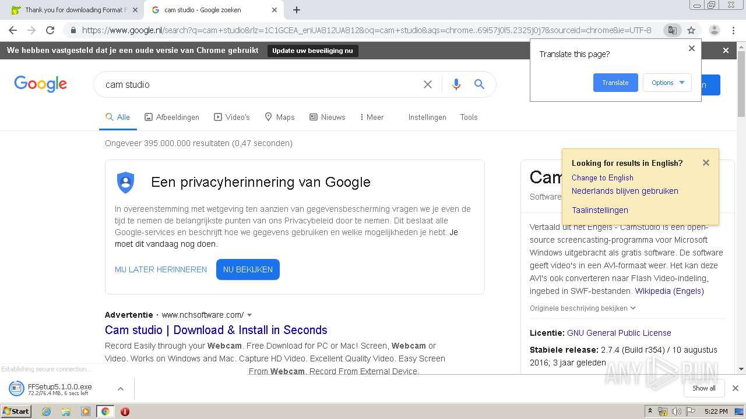Click the page's vertical scrollbar thumb
Image resolution: width=746 pixels, height=419 pixels.
point(741,83)
